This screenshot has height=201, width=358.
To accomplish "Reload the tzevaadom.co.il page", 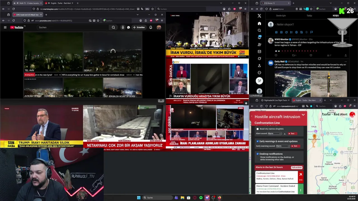I will 261,106.
